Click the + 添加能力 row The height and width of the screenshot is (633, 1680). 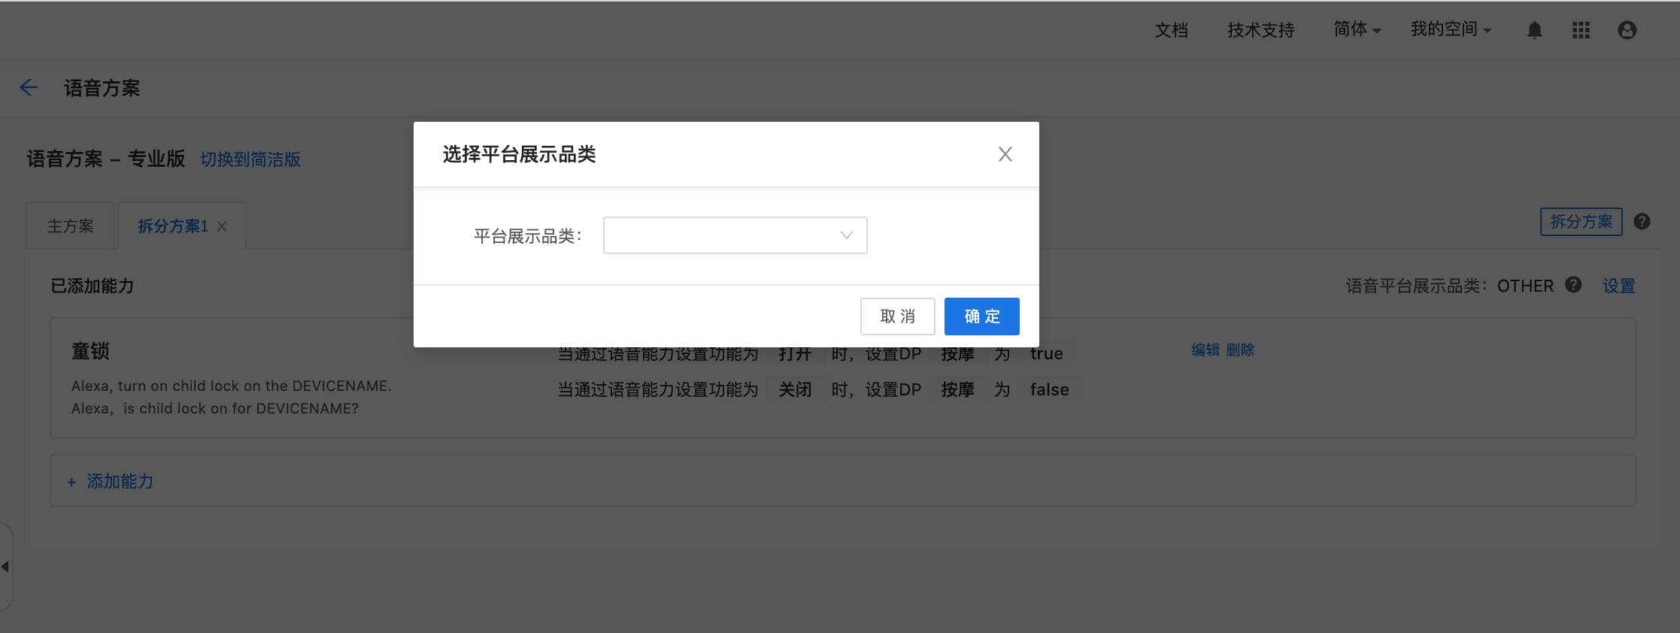[842, 480]
